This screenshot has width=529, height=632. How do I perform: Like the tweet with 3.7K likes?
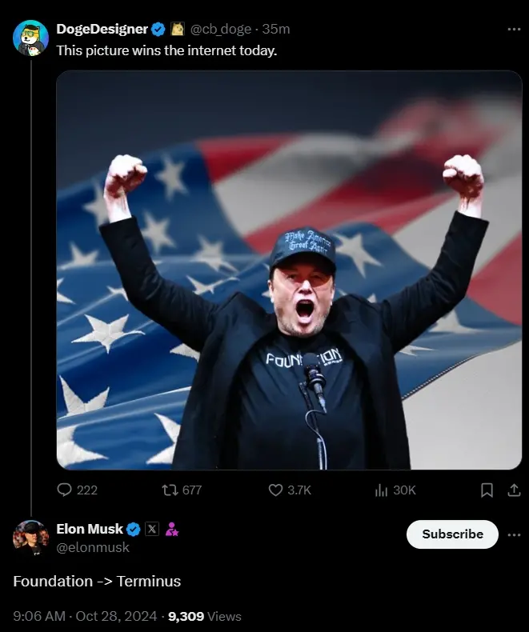[x=276, y=490]
